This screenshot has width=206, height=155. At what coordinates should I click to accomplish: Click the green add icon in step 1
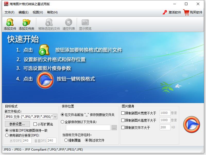pos(44,50)
